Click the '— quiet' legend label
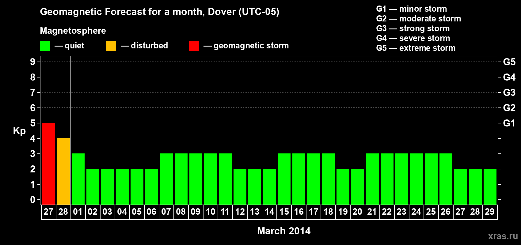The width and height of the screenshot is (521, 245). (x=69, y=46)
